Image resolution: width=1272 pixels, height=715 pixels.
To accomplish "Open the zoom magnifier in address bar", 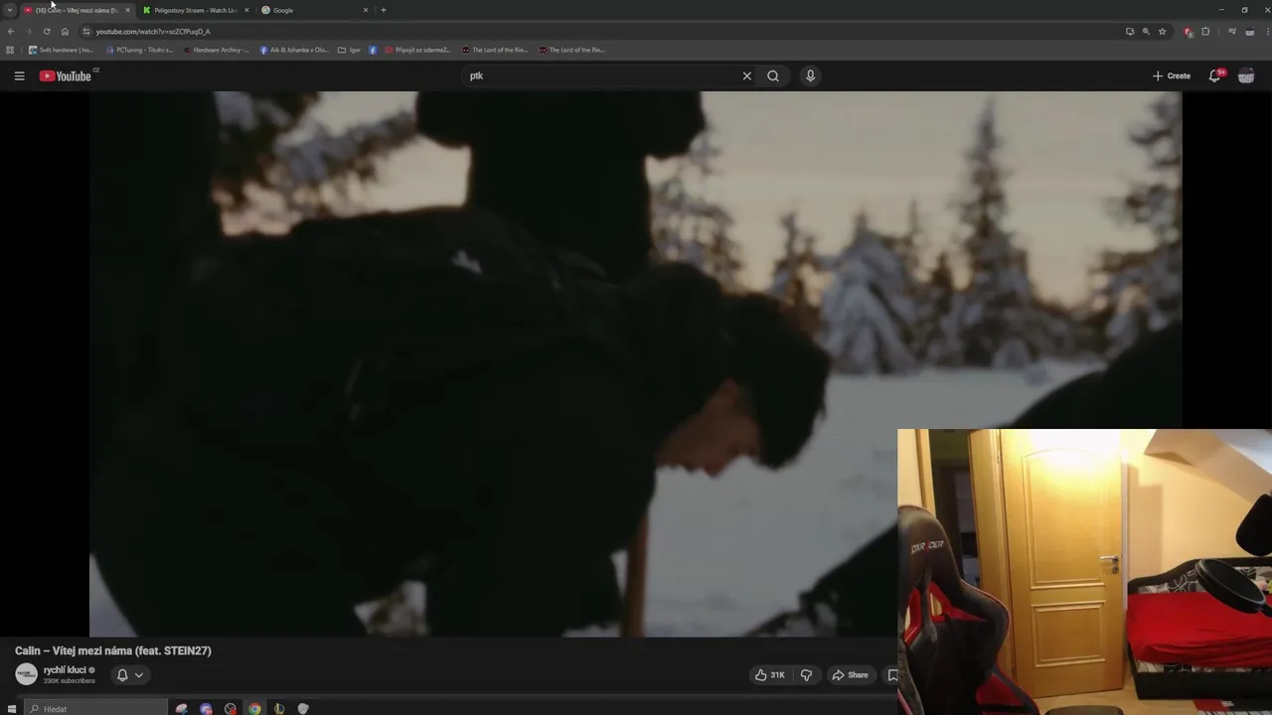I will tap(1146, 31).
